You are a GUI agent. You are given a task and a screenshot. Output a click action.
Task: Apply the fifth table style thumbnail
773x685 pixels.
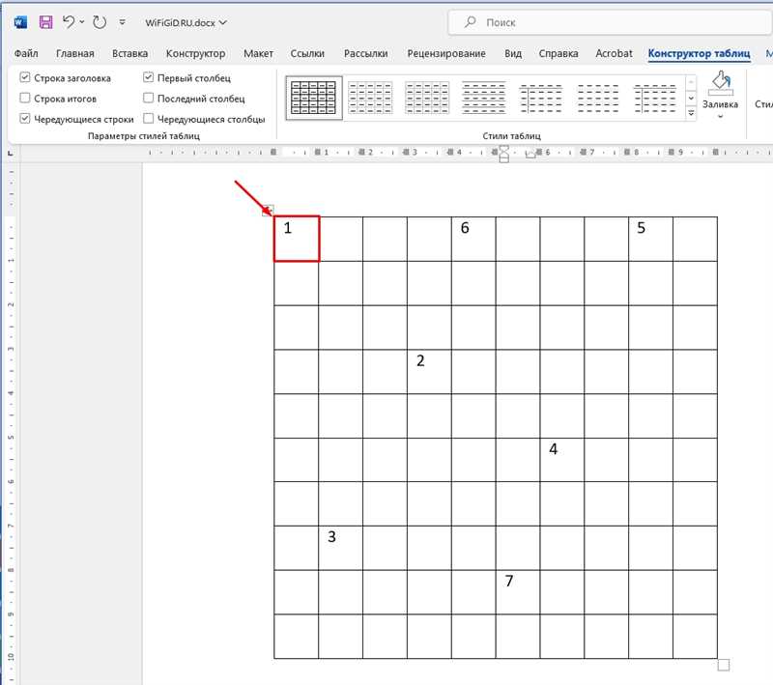click(x=541, y=98)
